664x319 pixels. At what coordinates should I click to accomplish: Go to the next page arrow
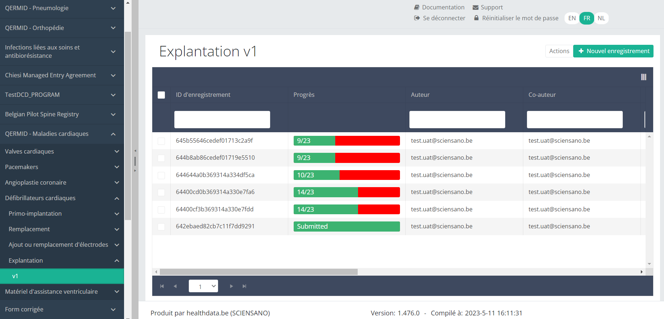pos(231,286)
